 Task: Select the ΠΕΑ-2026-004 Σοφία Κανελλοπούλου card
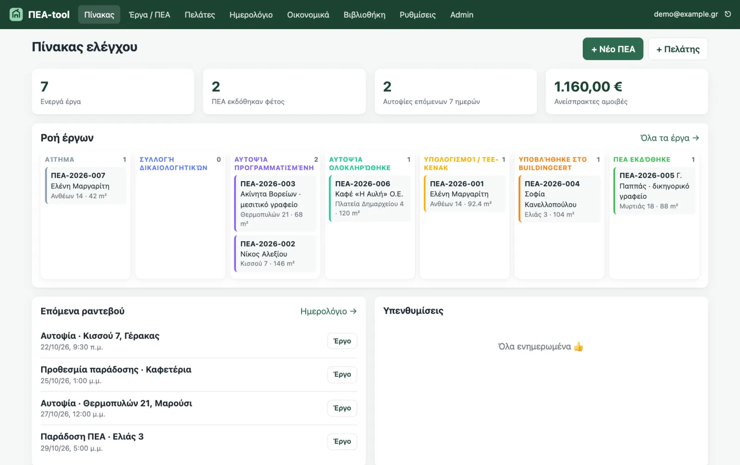pyautogui.click(x=560, y=199)
